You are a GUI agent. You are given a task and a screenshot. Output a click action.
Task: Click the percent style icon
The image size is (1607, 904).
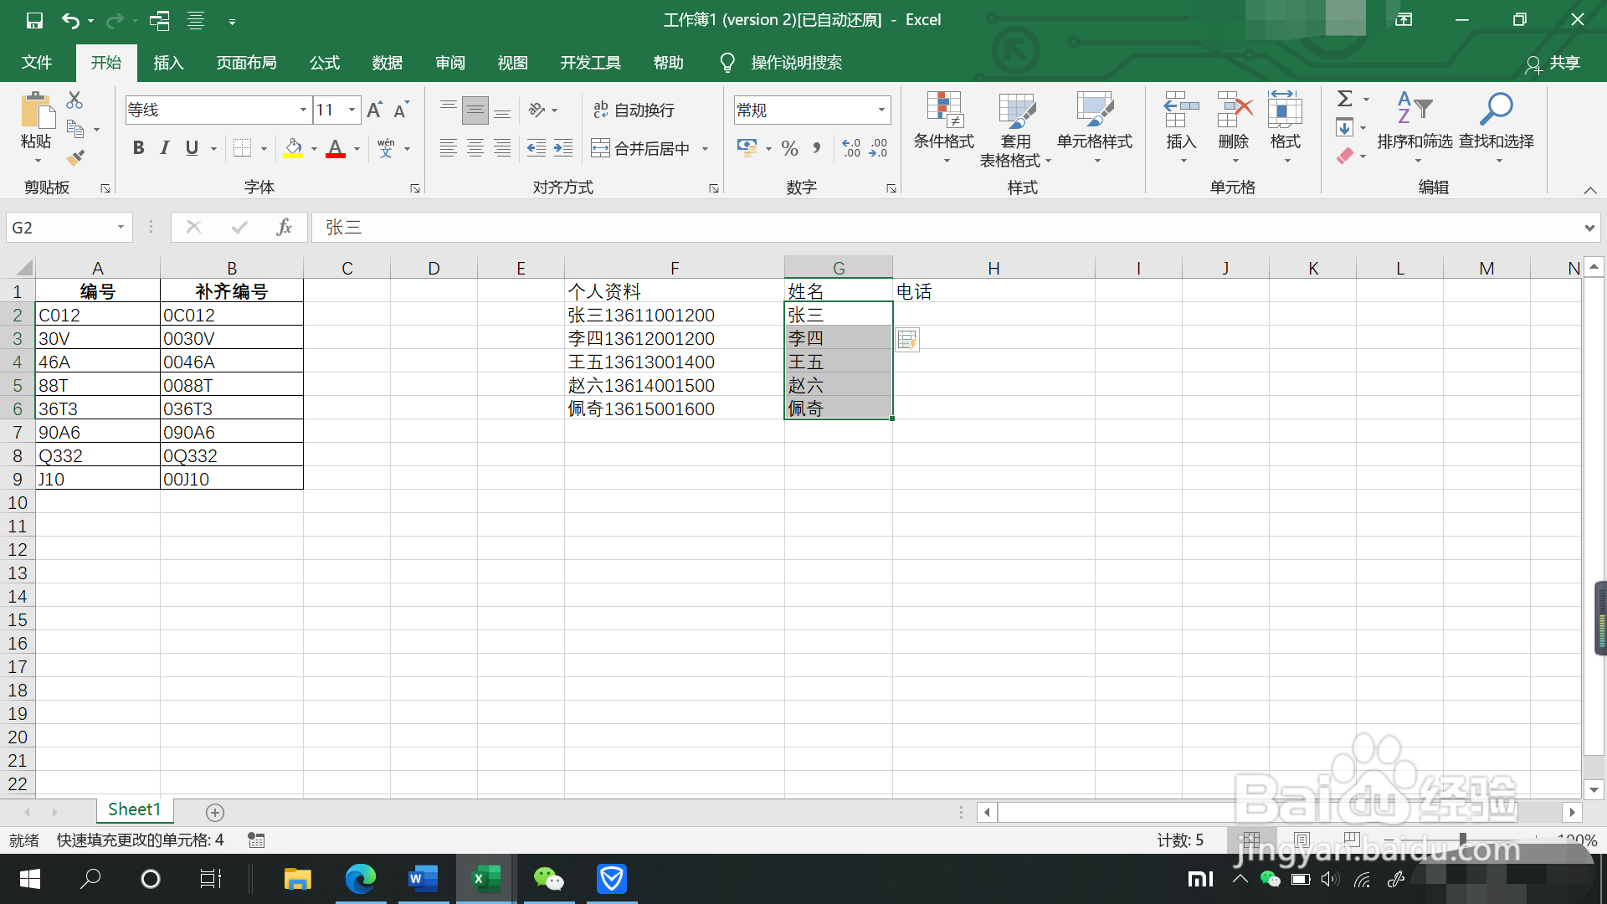[789, 149]
